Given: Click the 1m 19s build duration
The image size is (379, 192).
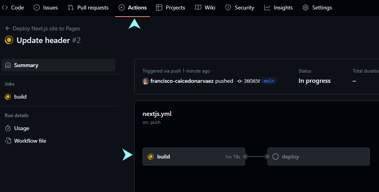Looking at the screenshot, I should 233,157.
